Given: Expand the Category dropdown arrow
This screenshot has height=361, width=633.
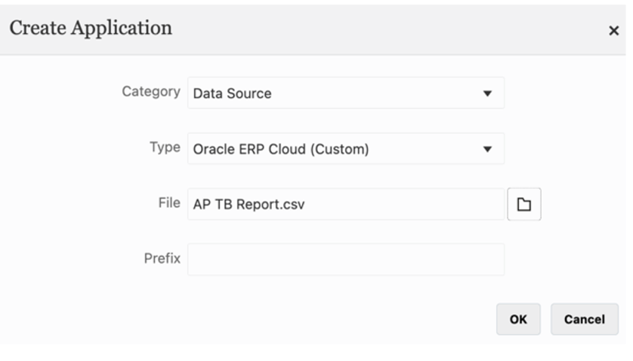Looking at the screenshot, I should pos(487,94).
